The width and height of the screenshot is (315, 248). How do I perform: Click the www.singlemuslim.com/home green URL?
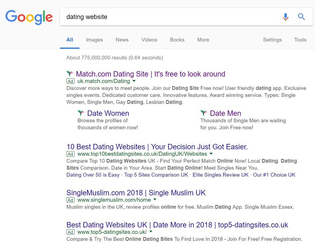click(114, 200)
